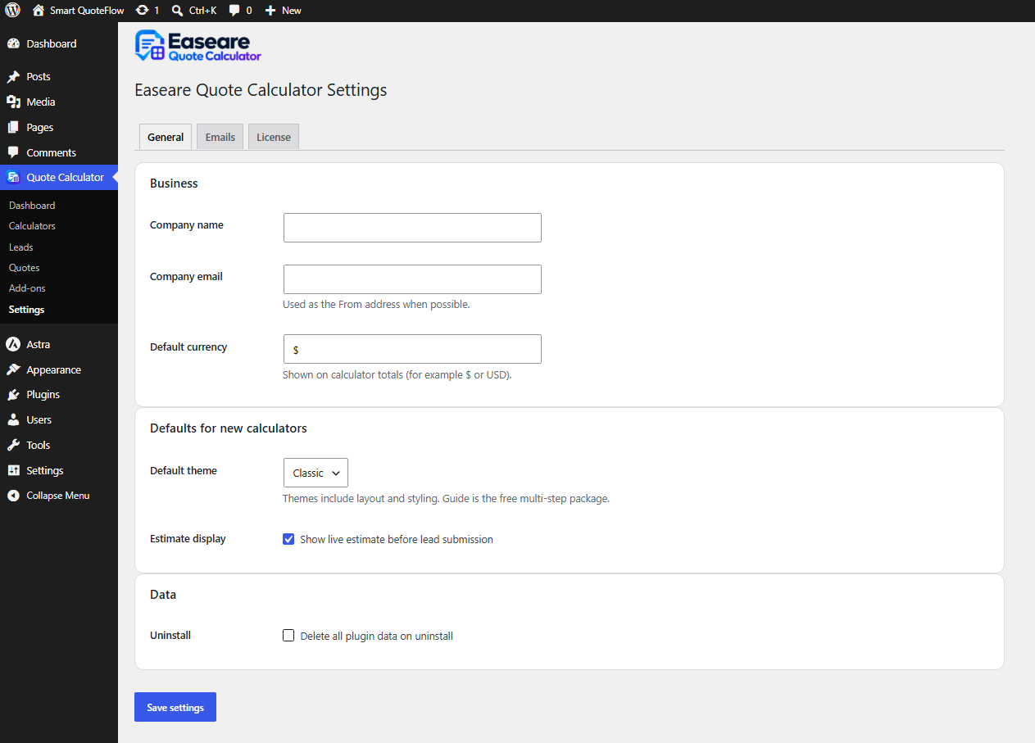Open the bold Settings submenu item
Image resolution: width=1035 pixels, height=743 pixels.
click(x=26, y=310)
